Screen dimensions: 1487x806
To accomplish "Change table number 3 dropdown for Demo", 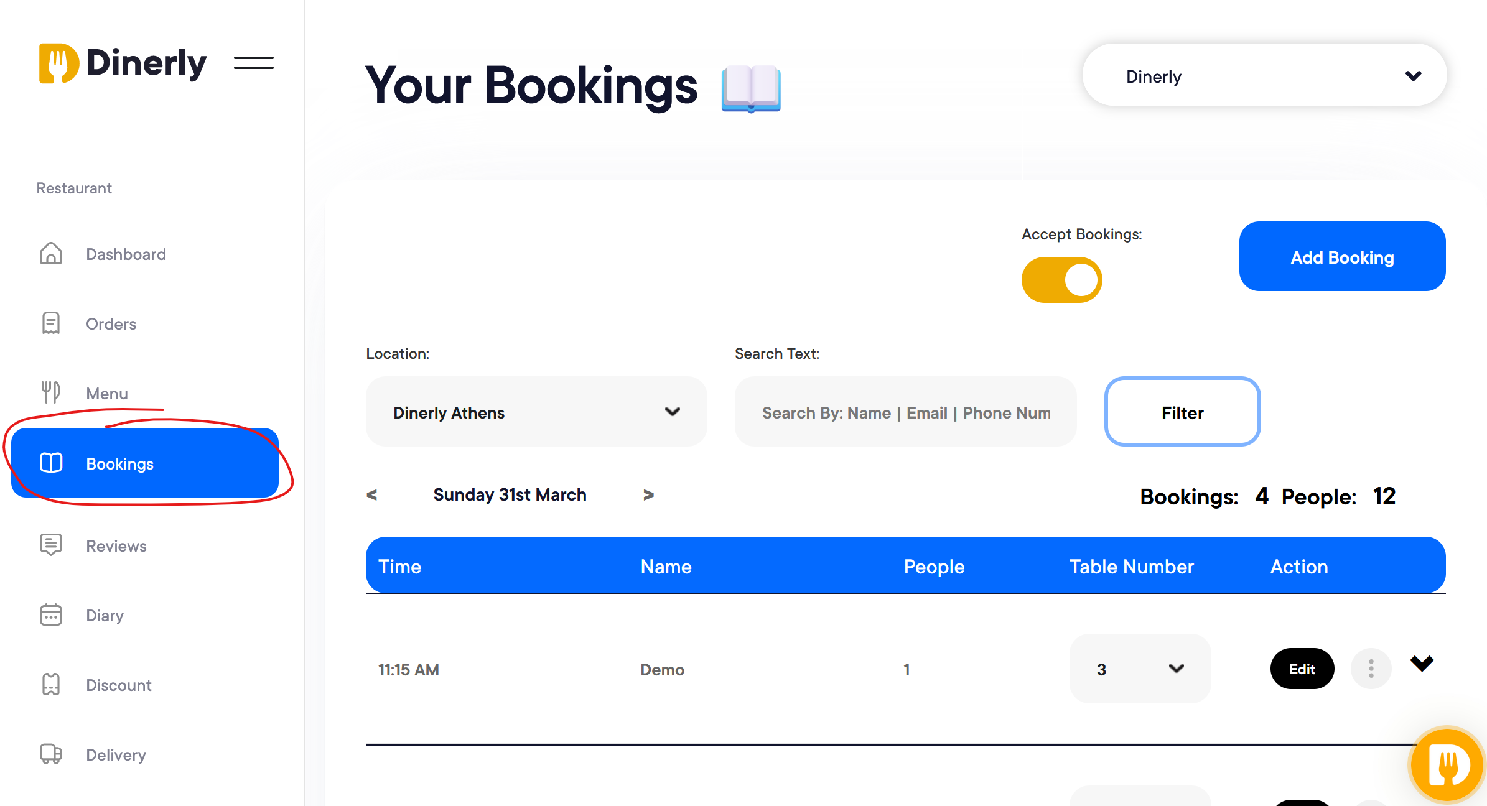I will point(1140,669).
